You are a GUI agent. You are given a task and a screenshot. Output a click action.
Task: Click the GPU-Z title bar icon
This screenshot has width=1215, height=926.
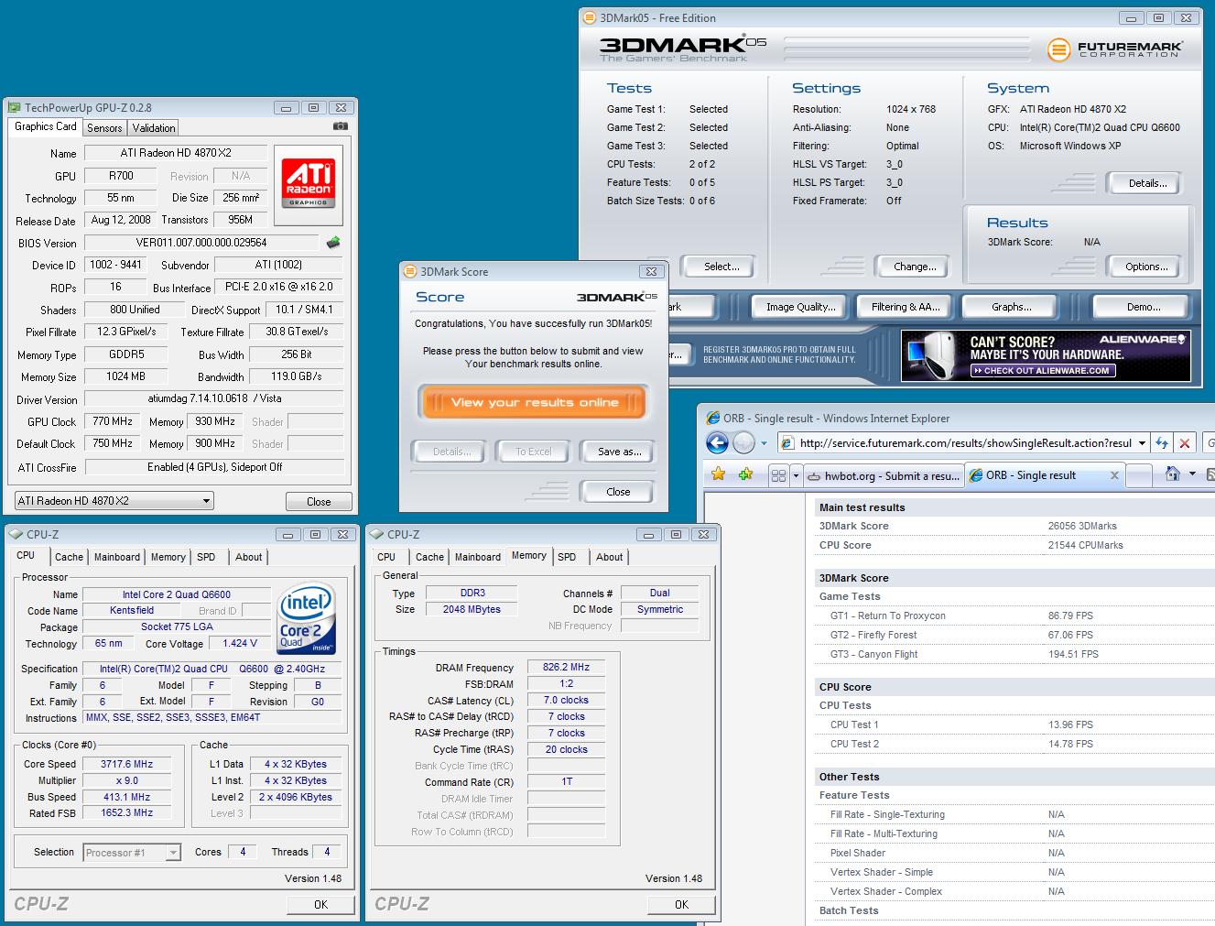pos(15,107)
